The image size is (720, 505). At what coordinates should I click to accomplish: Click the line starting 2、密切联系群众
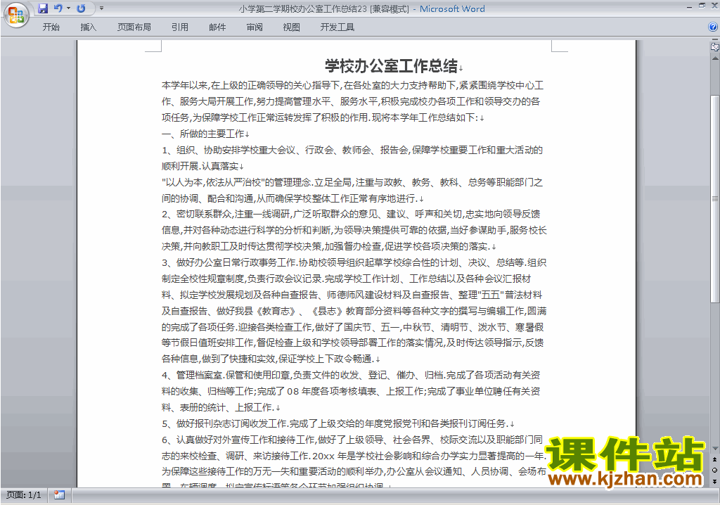[351, 214]
